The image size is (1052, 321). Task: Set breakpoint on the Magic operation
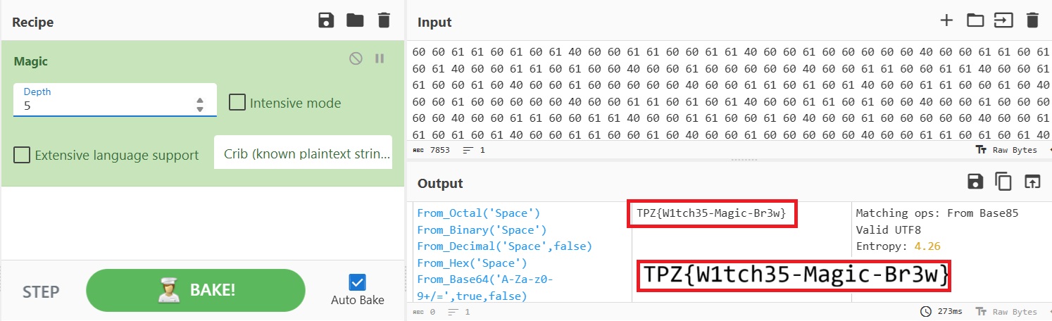(x=380, y=59)
